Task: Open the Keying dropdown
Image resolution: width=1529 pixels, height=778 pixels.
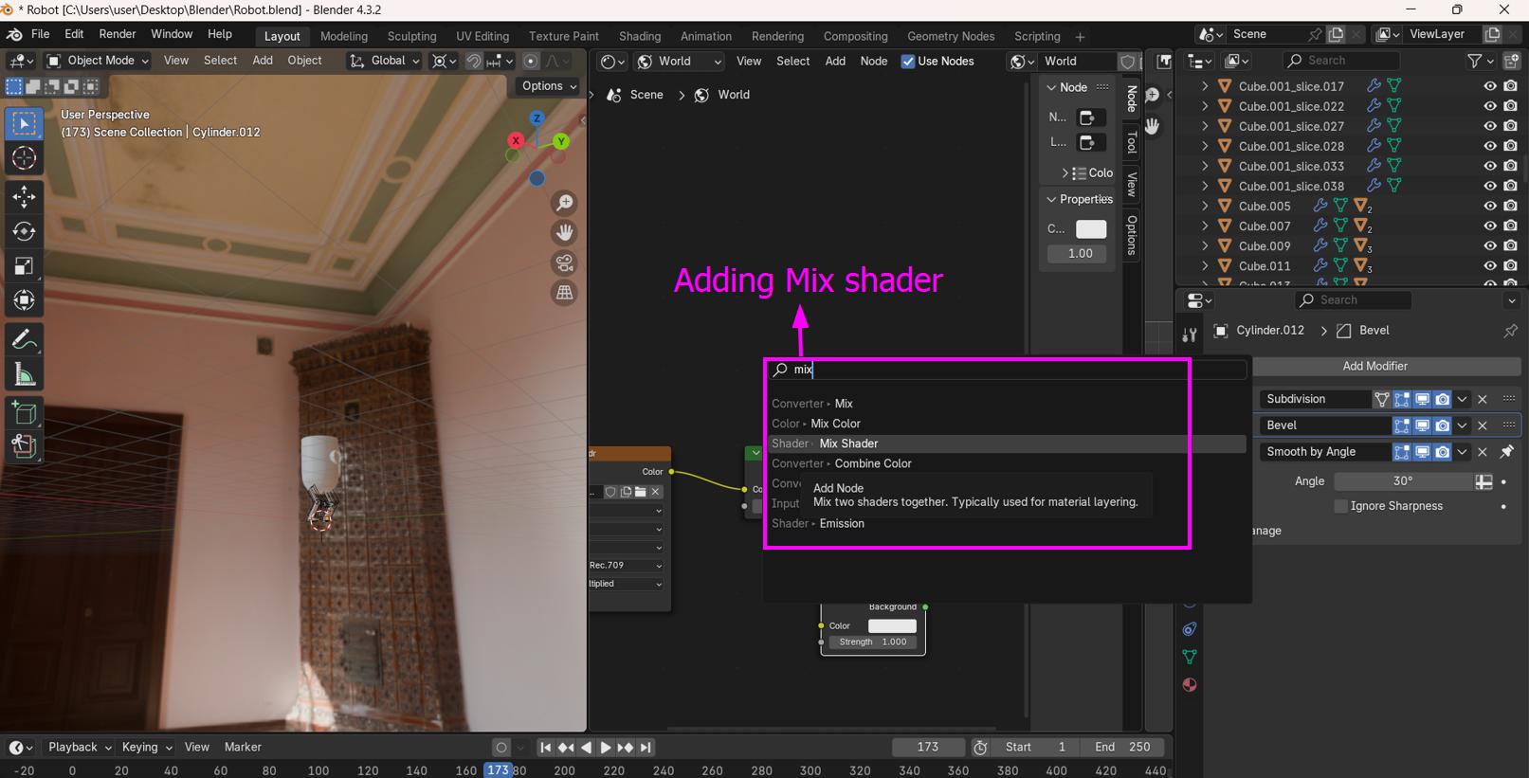Action: point(146,747)
